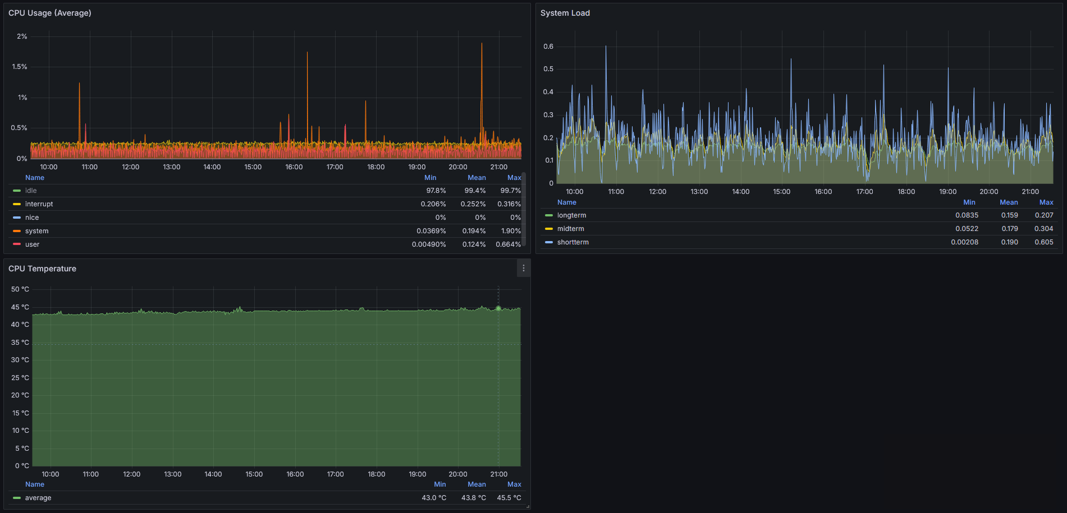Click the user Mean value 0.124%
The height and width of the screenshot is (513, 1067).
[474, 244]
